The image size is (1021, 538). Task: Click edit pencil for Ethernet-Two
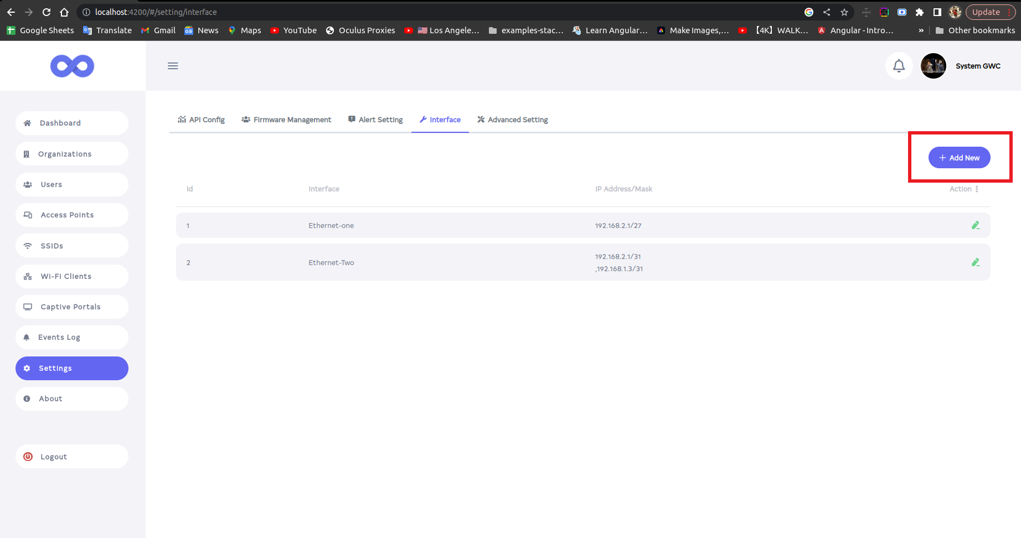[975, 262]
